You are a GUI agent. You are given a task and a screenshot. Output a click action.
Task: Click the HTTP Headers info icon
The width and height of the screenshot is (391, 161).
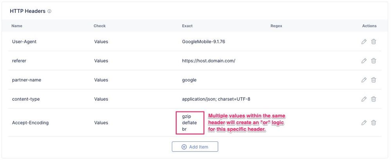click(49, 11)
